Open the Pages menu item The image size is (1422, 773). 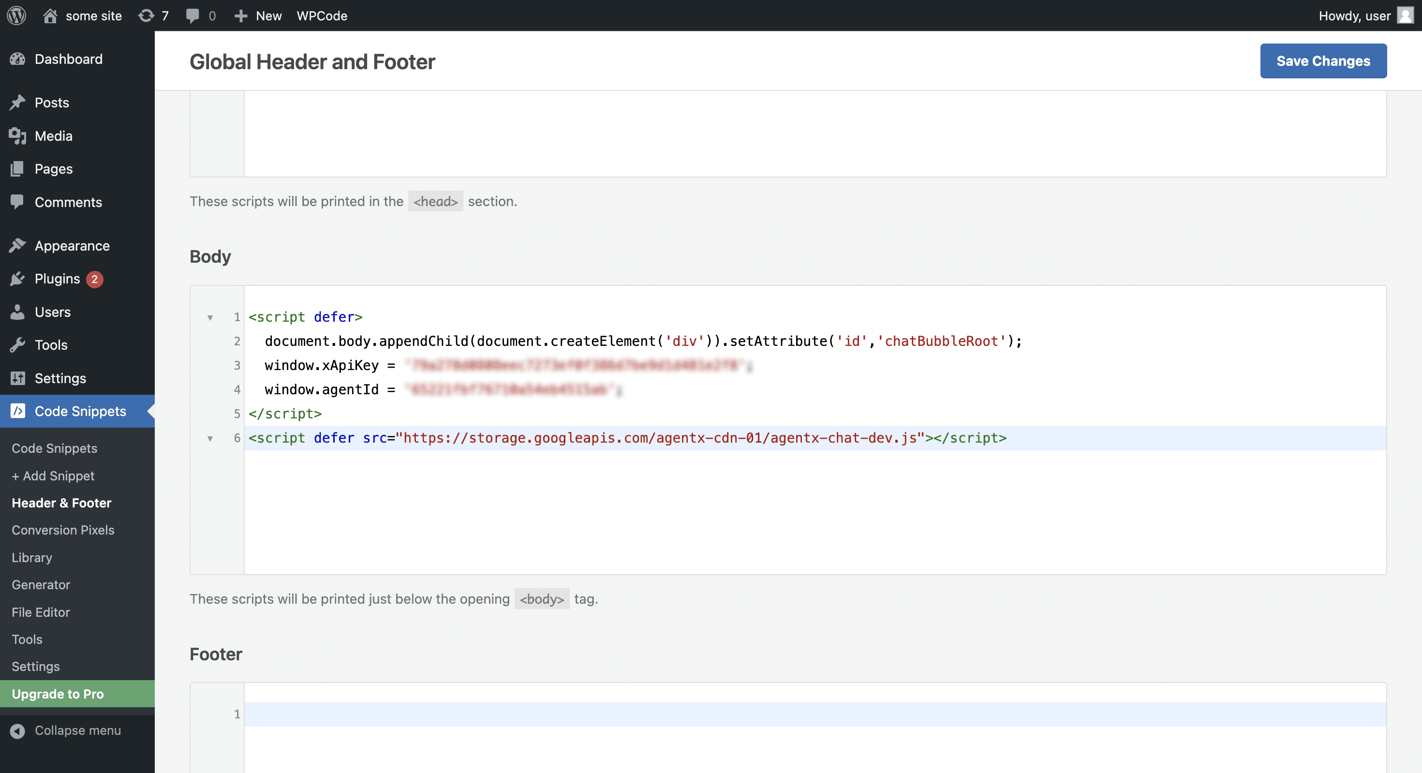77,169
